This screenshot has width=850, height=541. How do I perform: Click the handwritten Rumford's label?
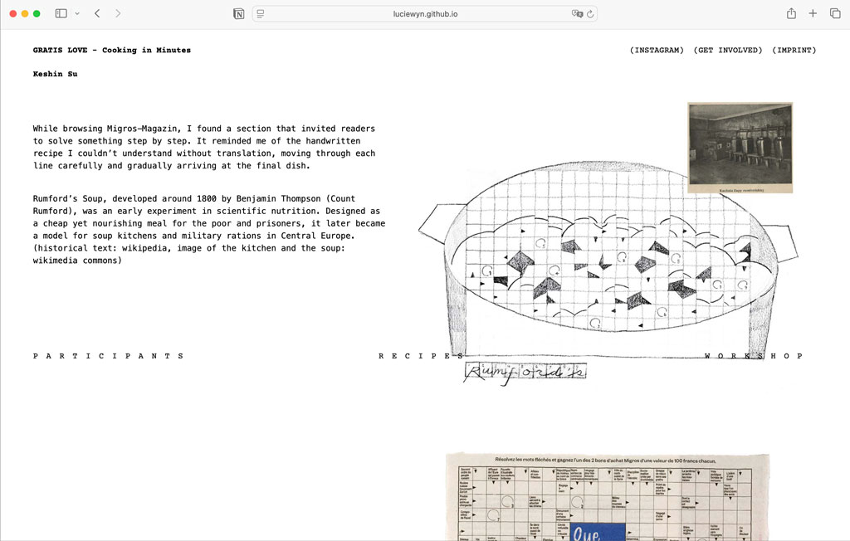click(x=525, y=372)
